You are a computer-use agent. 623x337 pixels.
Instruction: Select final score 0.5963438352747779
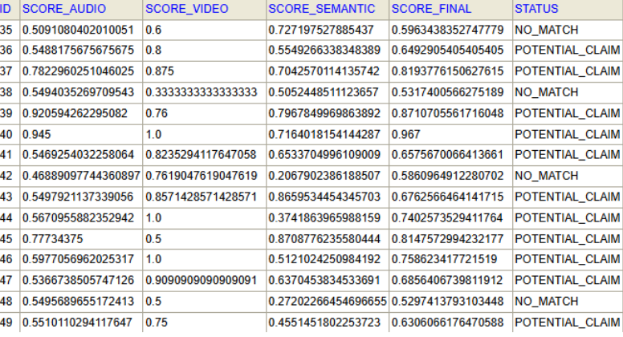(447, 30)
